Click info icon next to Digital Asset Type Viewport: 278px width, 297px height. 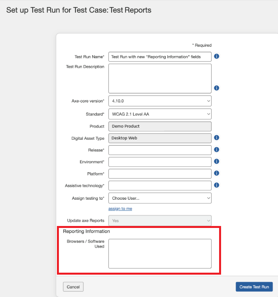(216, 138)
